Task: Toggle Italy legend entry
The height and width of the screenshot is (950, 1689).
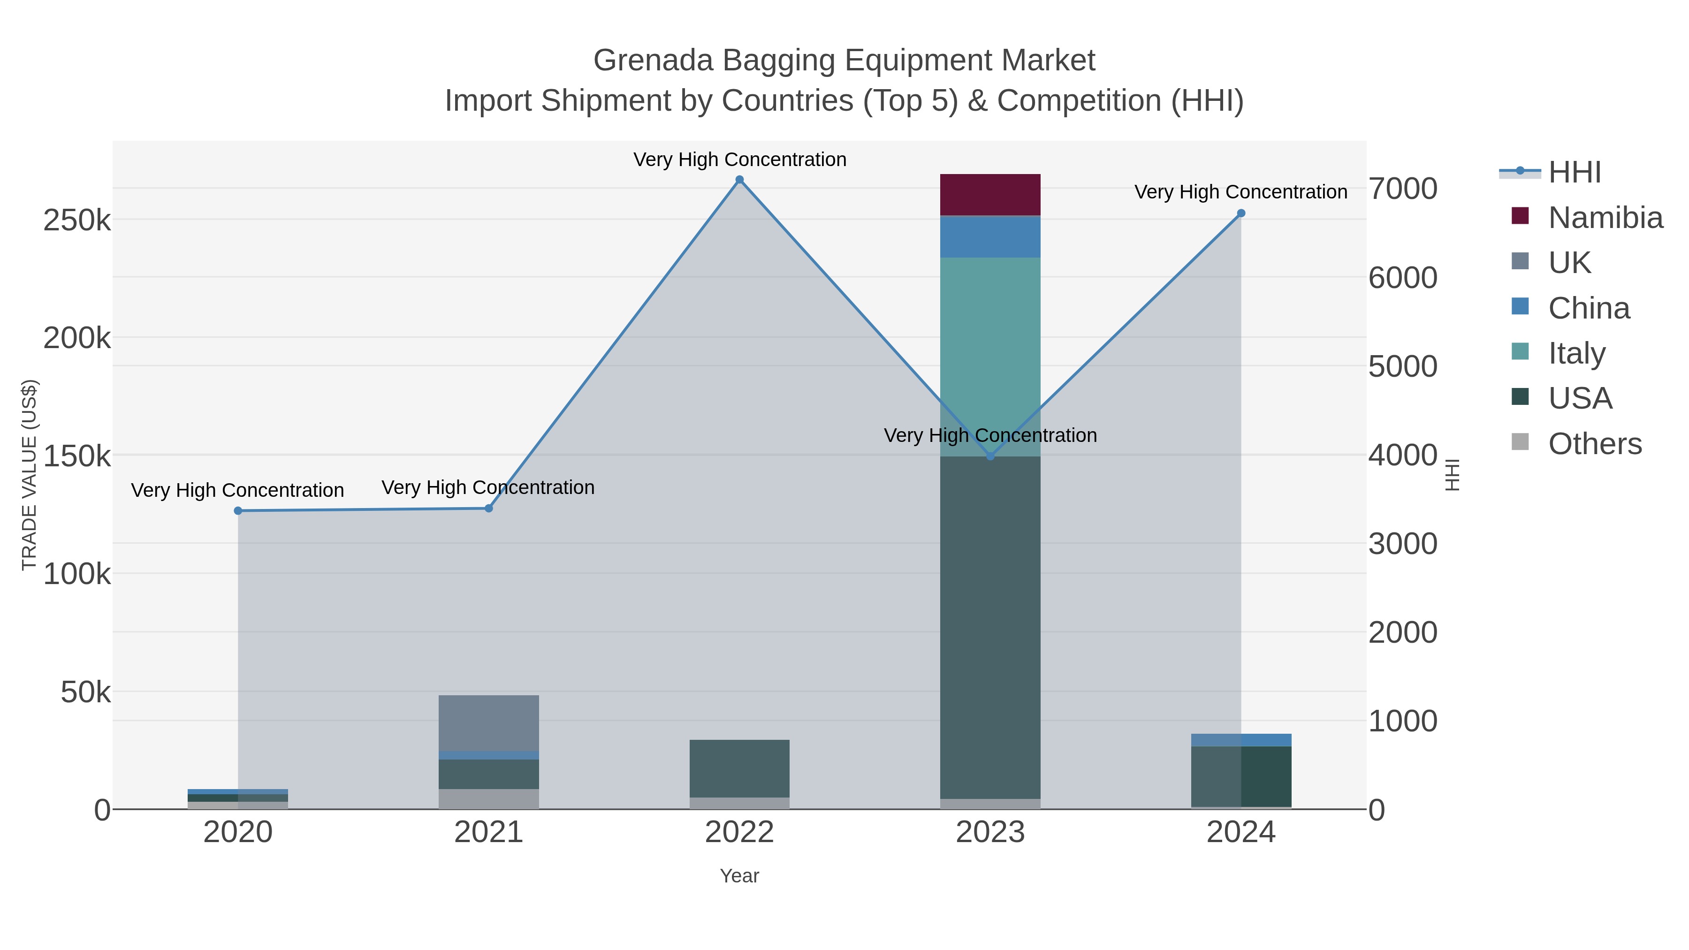Action: (x=1558, y=353)
